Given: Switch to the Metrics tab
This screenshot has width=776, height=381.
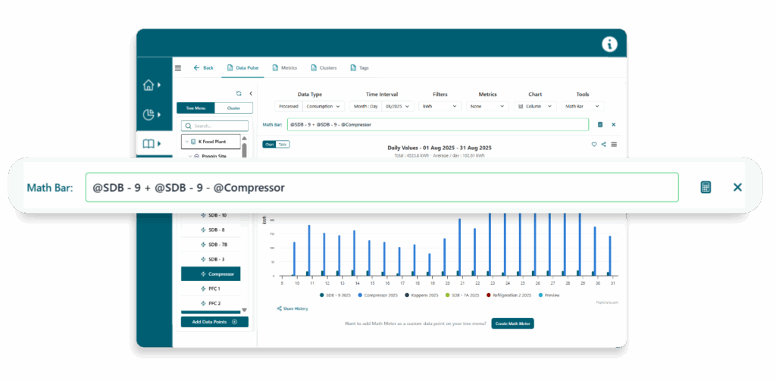Looking at the screenshot, I should 285,68.
